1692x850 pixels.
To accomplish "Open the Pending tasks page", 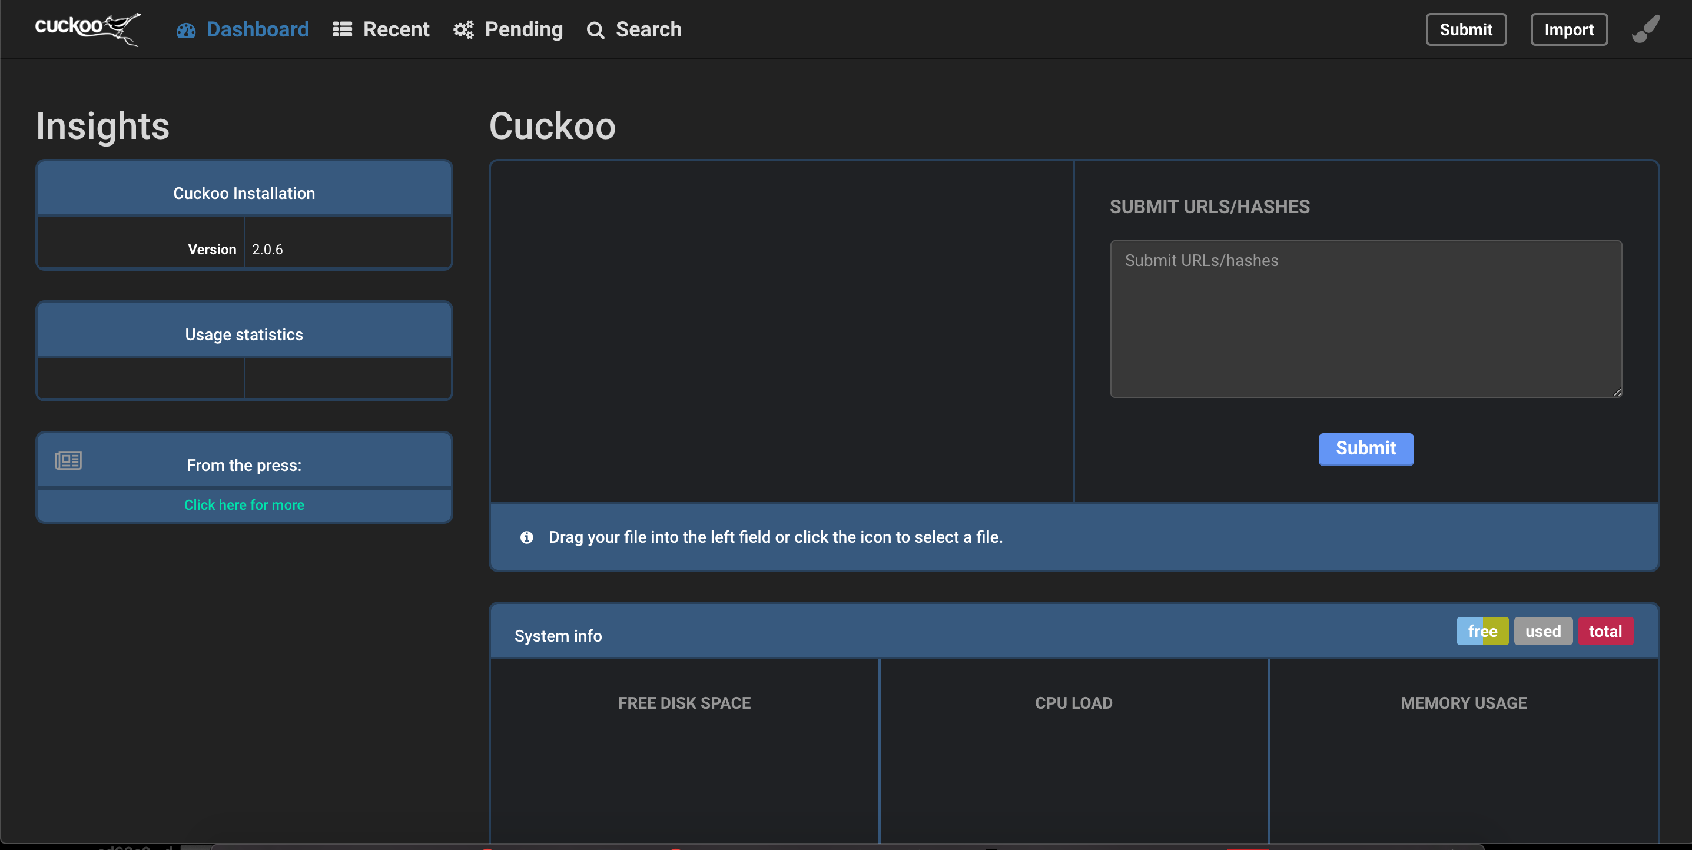I will pyautogui.click(x=507, y=29).
